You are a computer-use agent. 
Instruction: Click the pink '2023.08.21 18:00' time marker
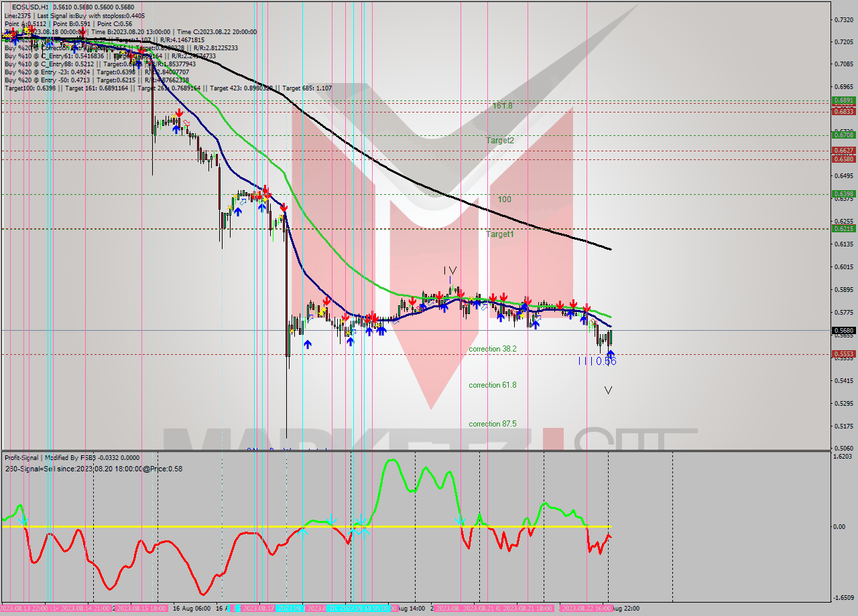point(527,609)
